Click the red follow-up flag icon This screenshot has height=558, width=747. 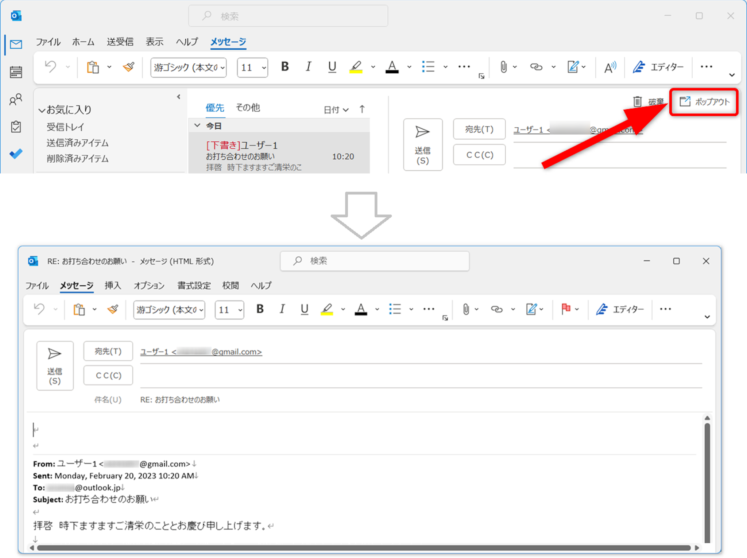[x=566, y=309]
